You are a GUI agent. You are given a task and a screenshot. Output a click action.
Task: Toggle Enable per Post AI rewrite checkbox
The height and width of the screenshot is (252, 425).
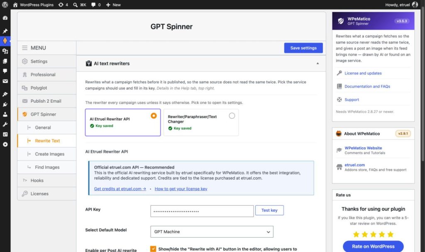click(x=153, y=249)
